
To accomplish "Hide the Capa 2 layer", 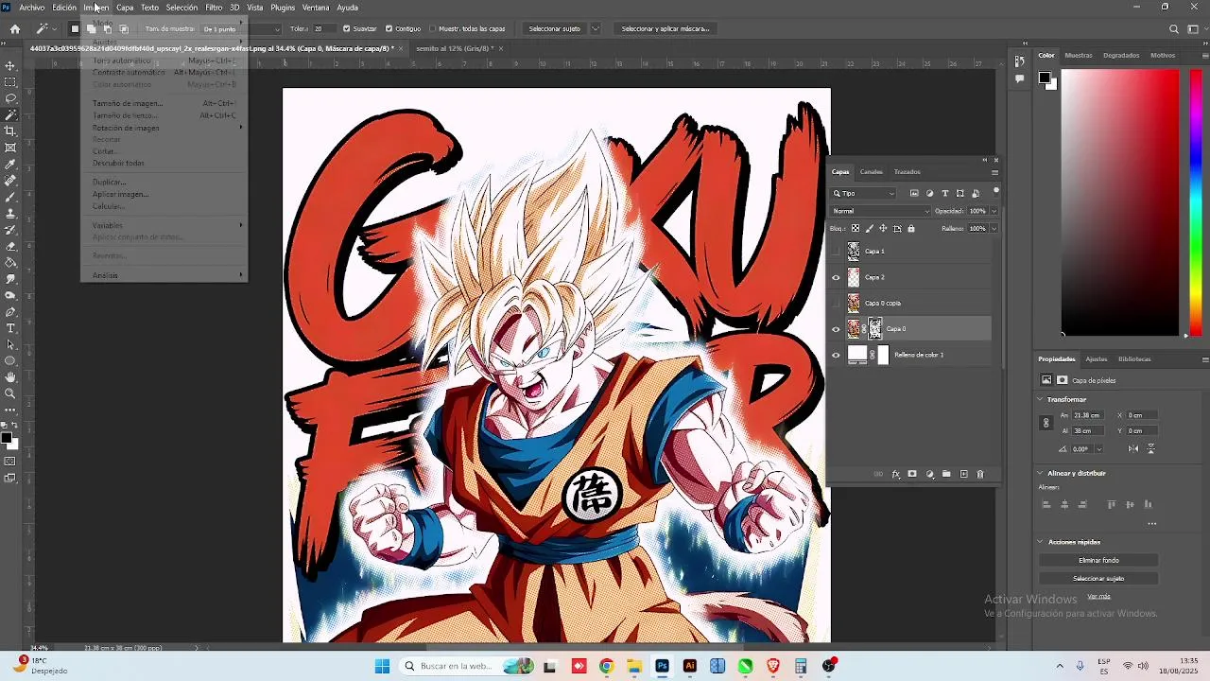I will (x=836, y=277).
